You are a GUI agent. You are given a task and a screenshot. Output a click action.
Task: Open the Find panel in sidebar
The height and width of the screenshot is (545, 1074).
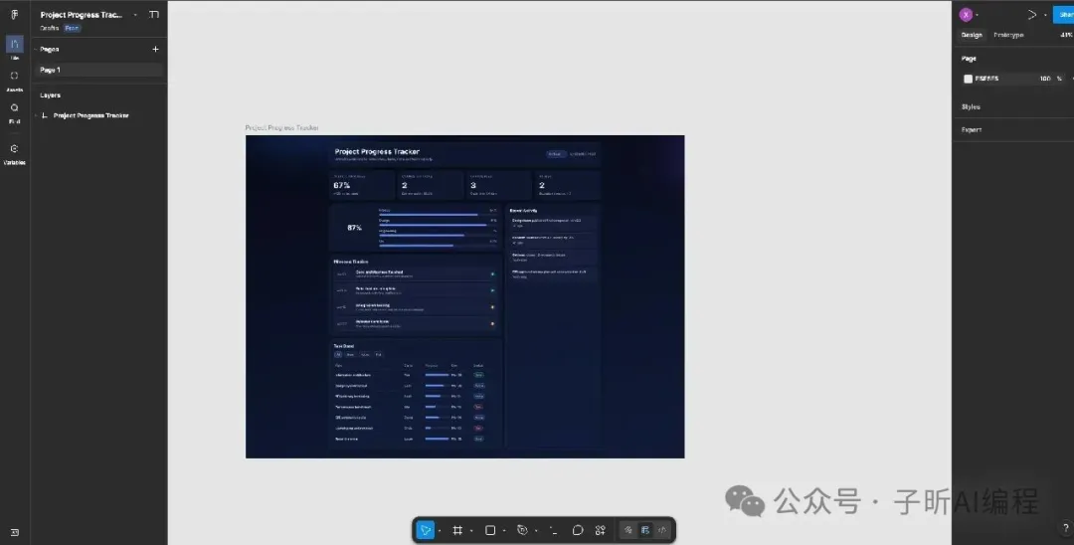coord(14,108)
